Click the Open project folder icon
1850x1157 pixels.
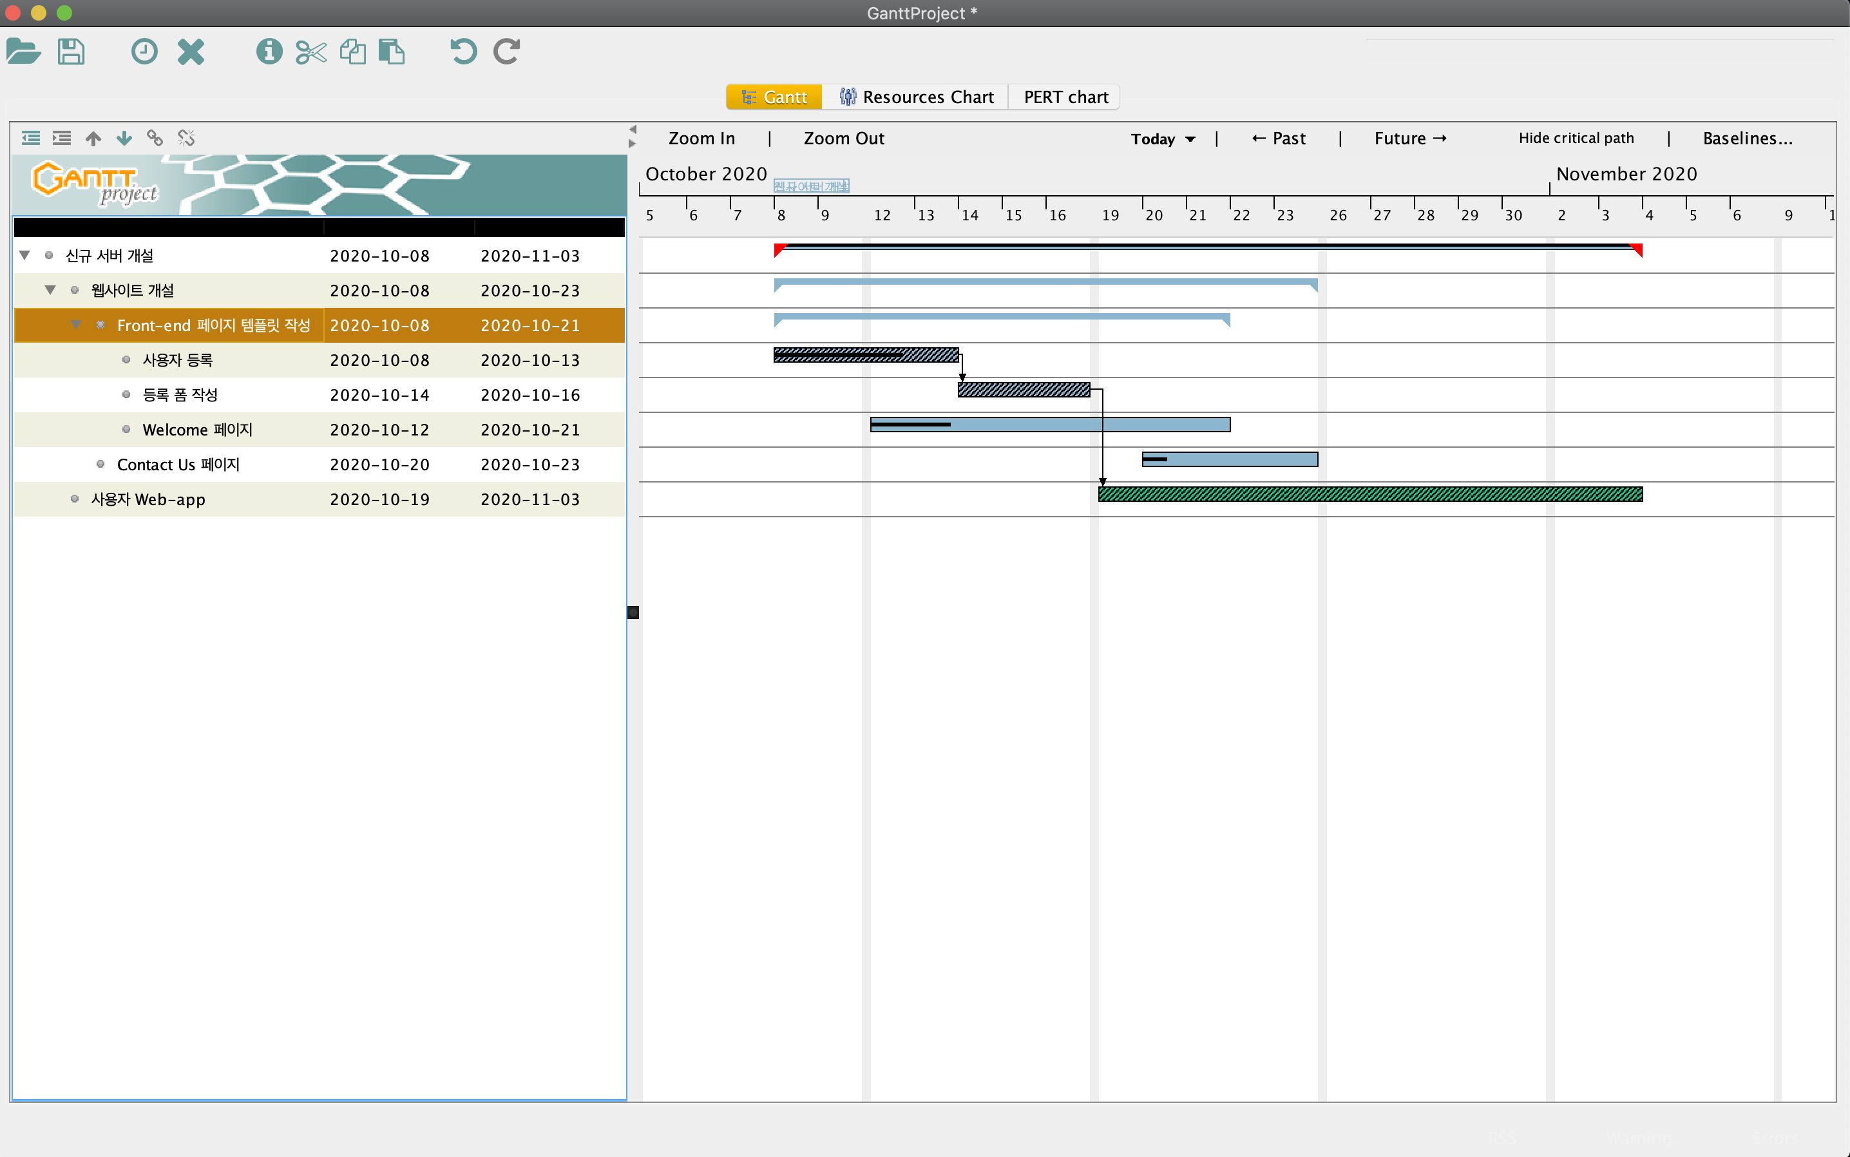pyautogui.click(x=23, y=52)
